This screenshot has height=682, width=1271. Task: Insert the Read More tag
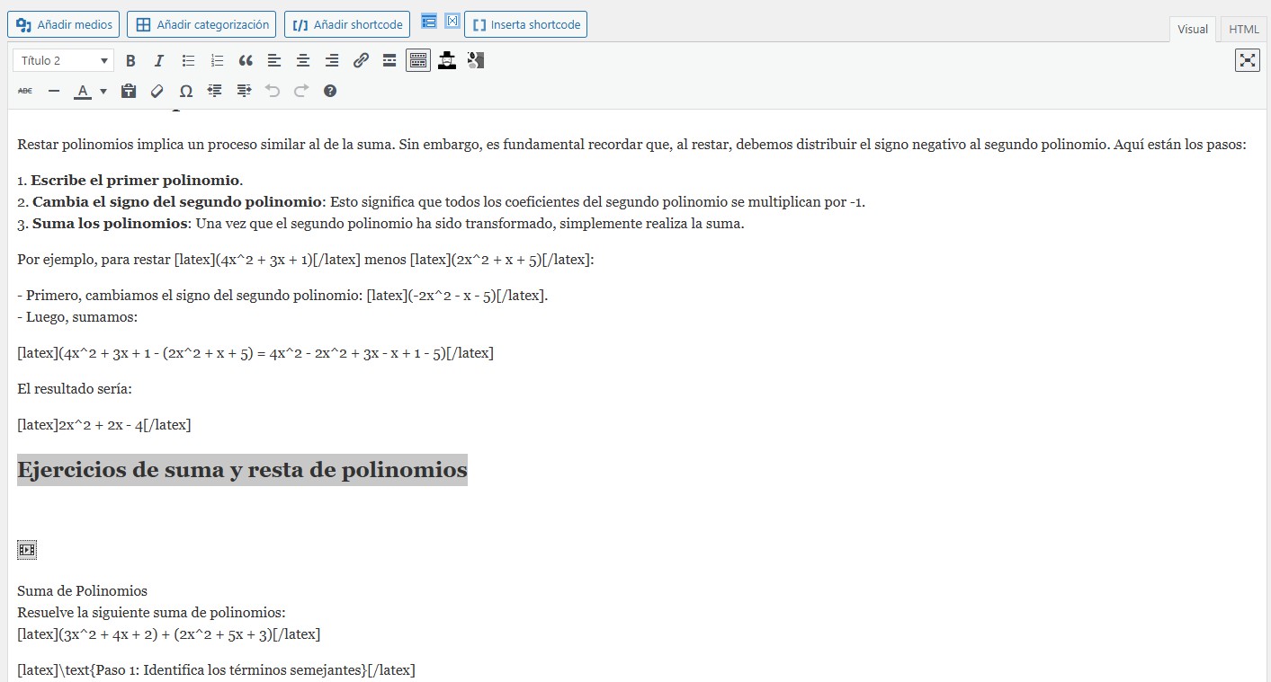389,61
